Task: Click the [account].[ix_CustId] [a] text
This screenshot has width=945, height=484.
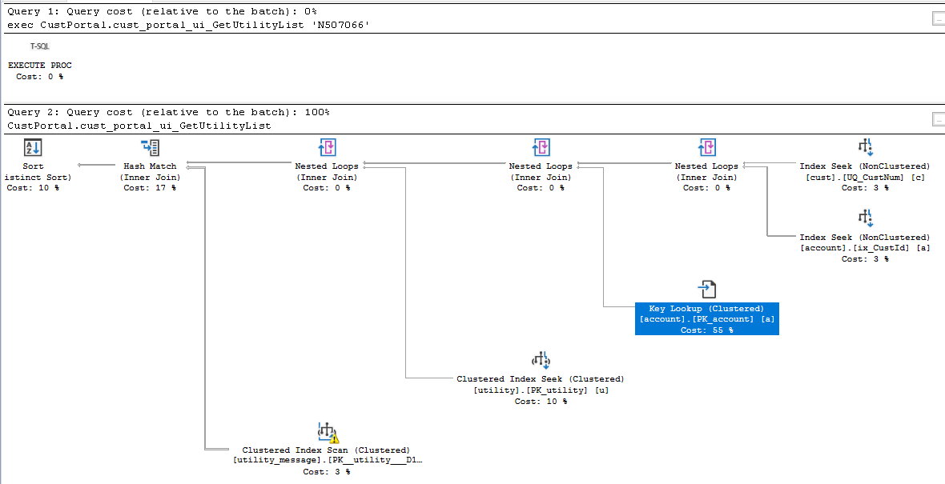Action: click(865, 248)
